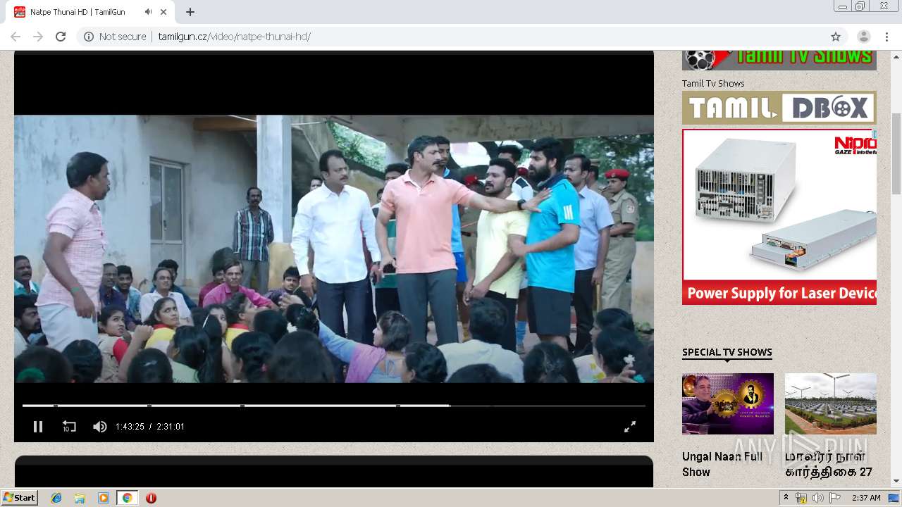Bookmark this page with star icon

click(x=836, y=37)
